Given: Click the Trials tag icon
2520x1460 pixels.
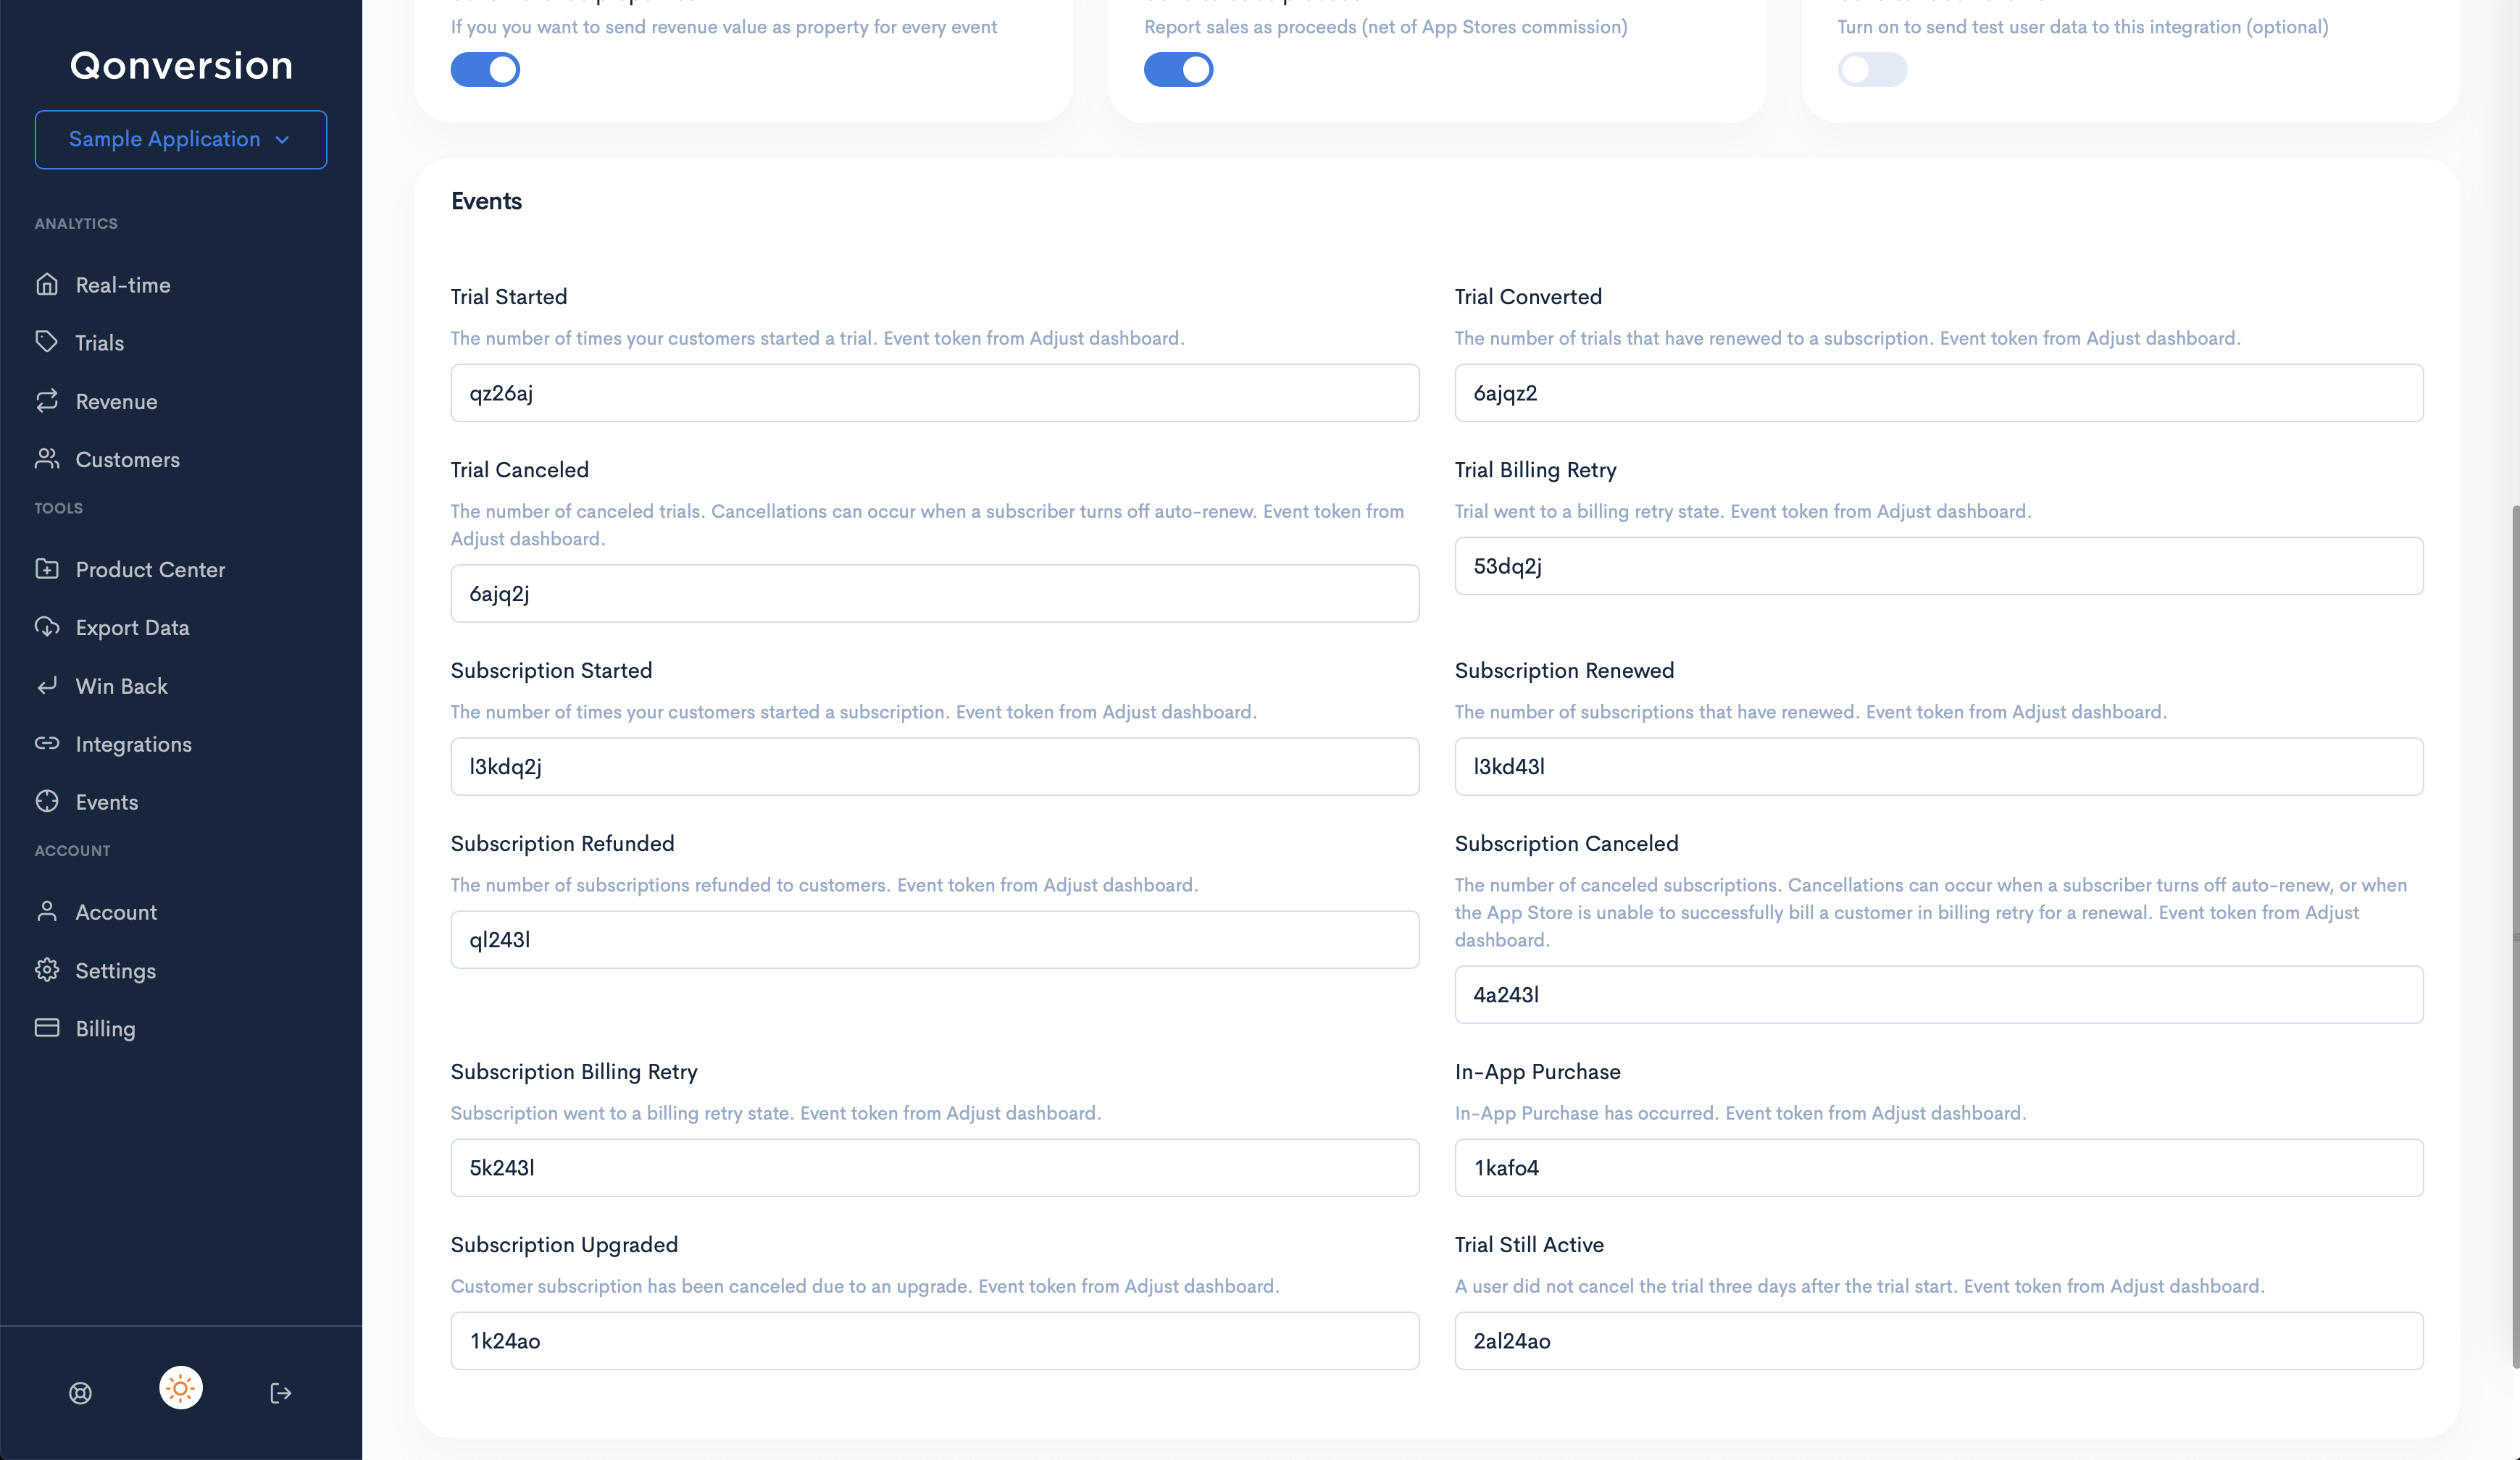Looking at the screenshot, I should tap(47, 342).
